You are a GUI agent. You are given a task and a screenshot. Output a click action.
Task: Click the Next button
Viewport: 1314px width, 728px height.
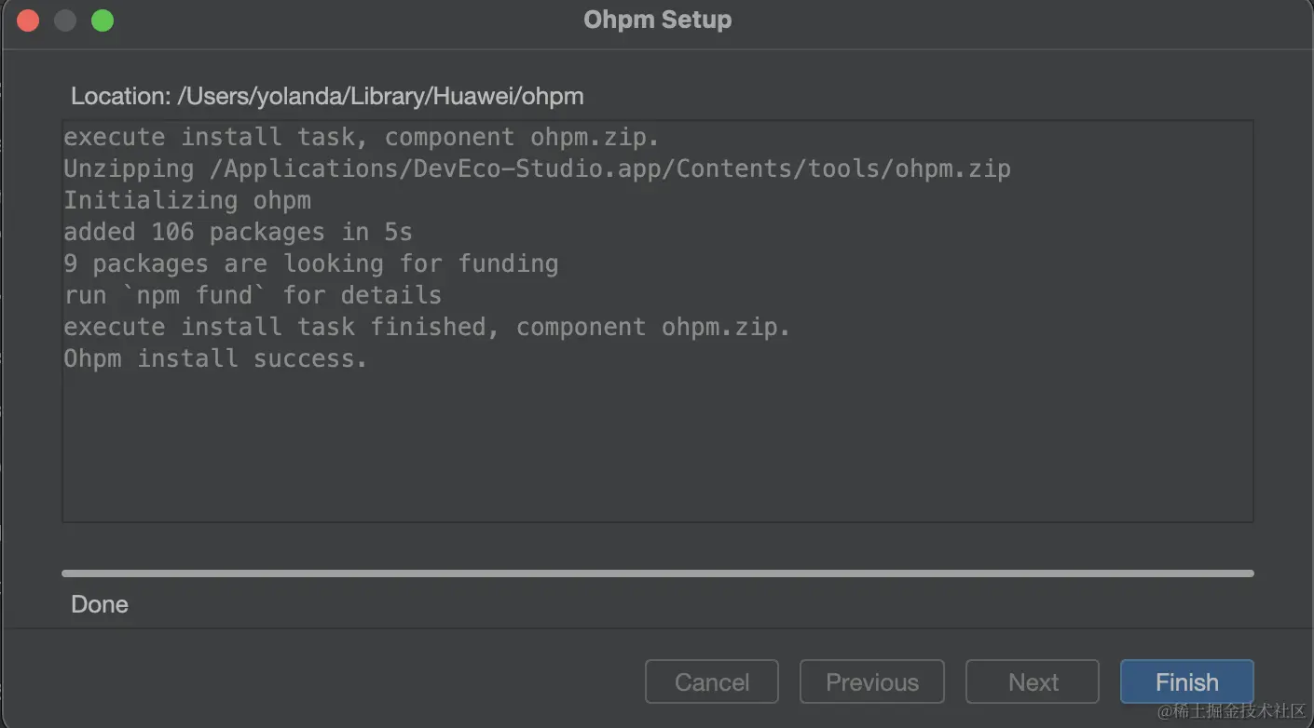[1033, 682]
